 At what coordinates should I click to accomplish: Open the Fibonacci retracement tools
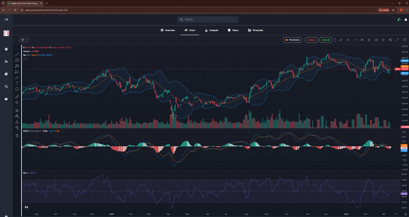click(17, 60)
